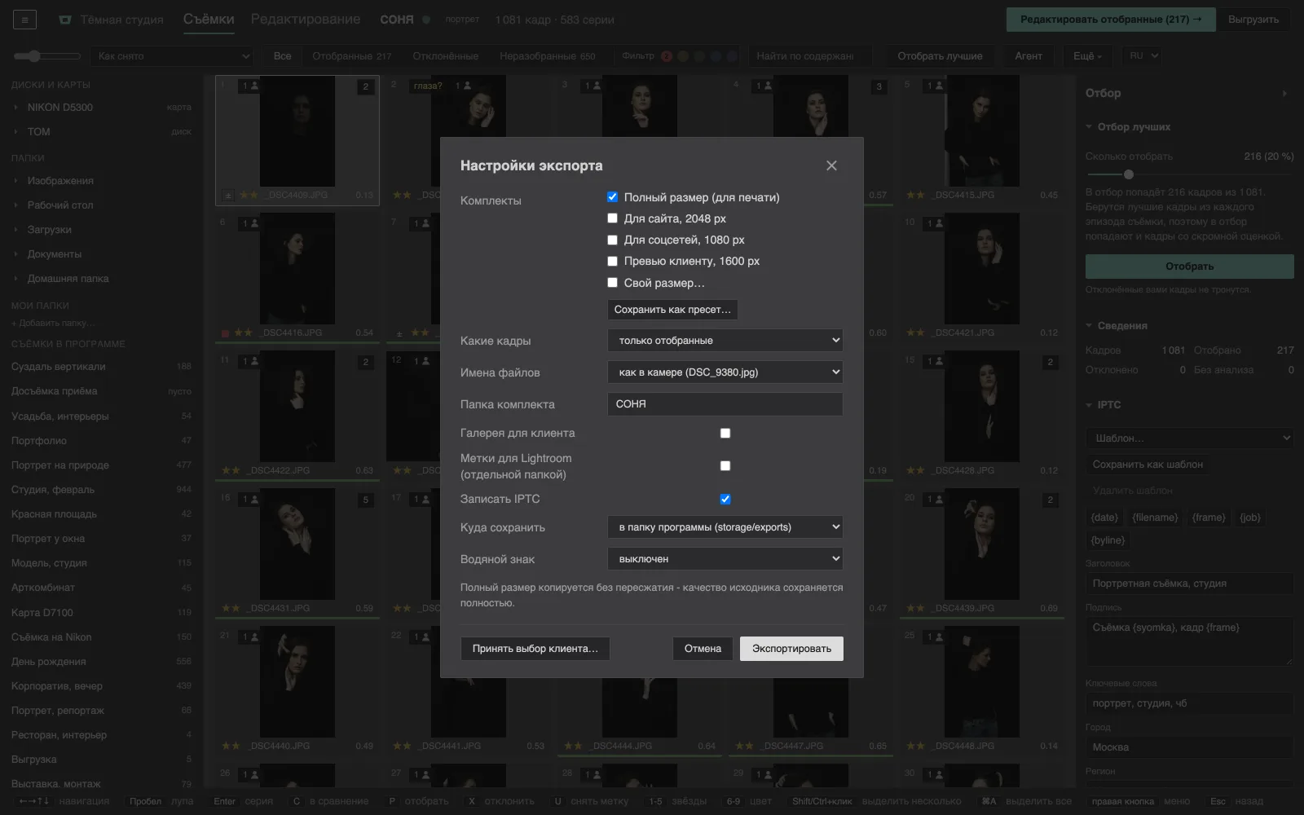The height and width of the screenshot is (815, 1304).
Task: Click the series badge 3 on frame 4
Action: pyautogui.click(x=879, y=86)
